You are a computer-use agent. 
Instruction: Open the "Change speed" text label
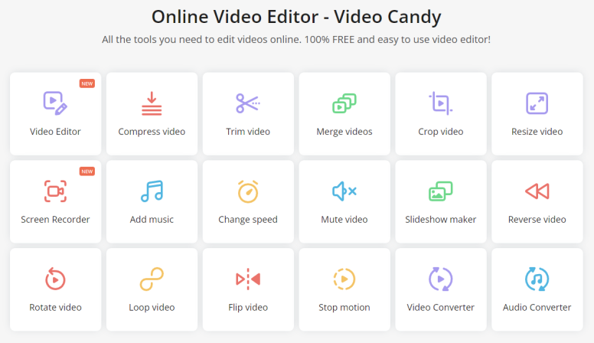248,220
